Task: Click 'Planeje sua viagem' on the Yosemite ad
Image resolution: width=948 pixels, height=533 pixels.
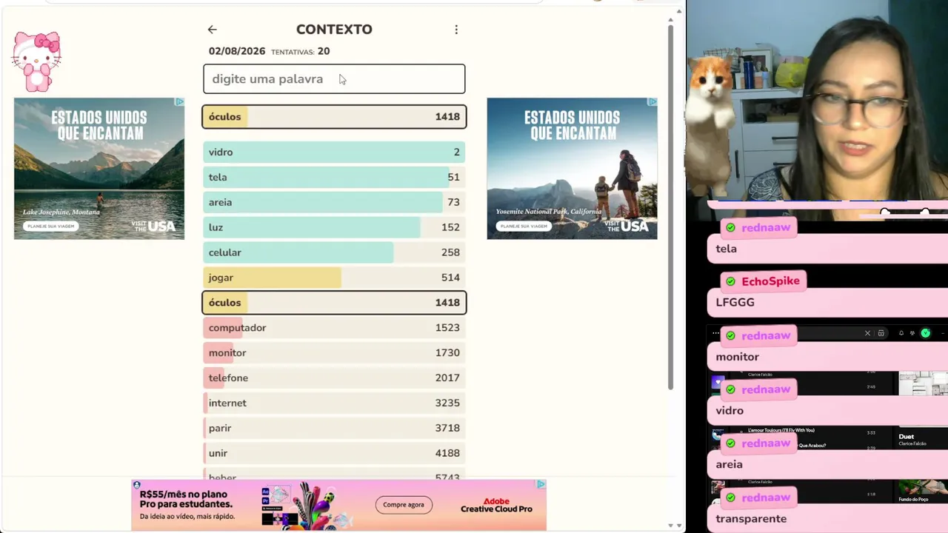Action: click(x=523, y=226)
